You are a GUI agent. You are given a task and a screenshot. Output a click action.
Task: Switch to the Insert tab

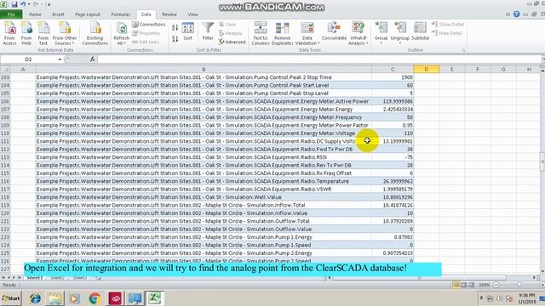pos(58,14)
